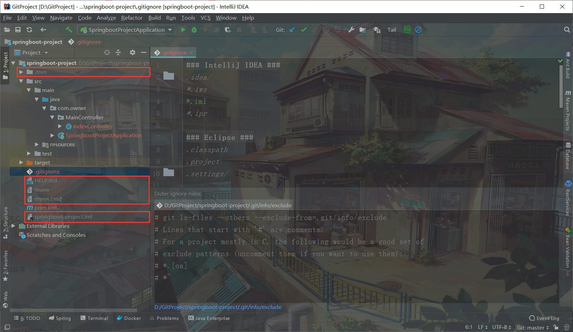Open Settings using the wrench icon
This screenshot has height=332, width=573.
351,30
